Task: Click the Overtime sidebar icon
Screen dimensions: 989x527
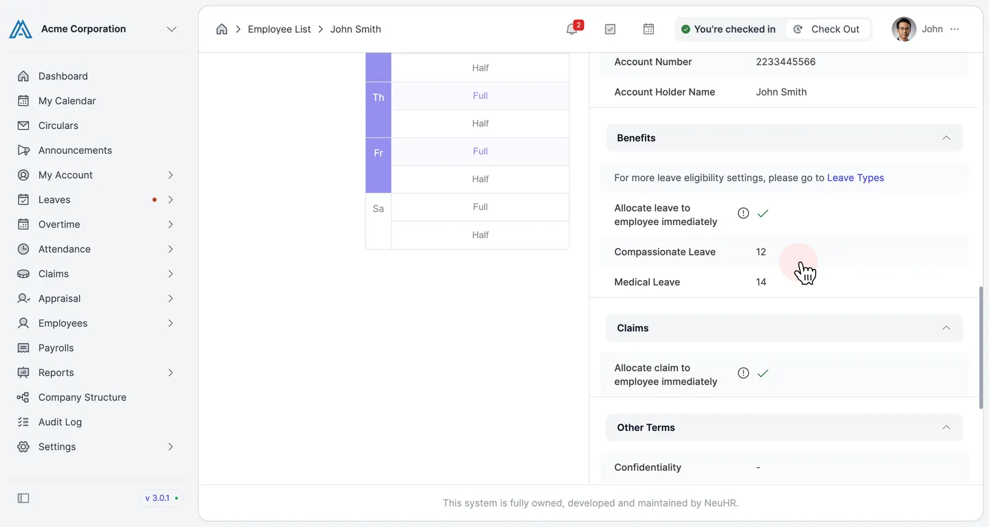Action: 23,224
